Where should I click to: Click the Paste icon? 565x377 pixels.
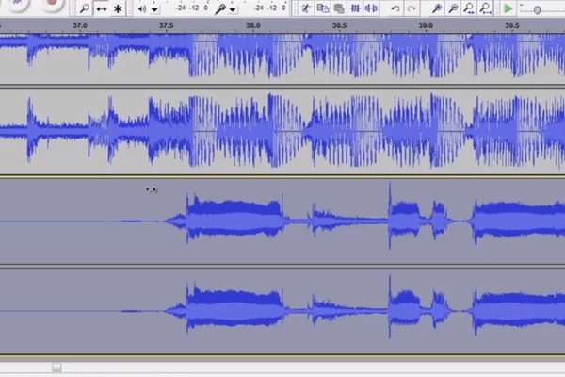tap(339, 8)
